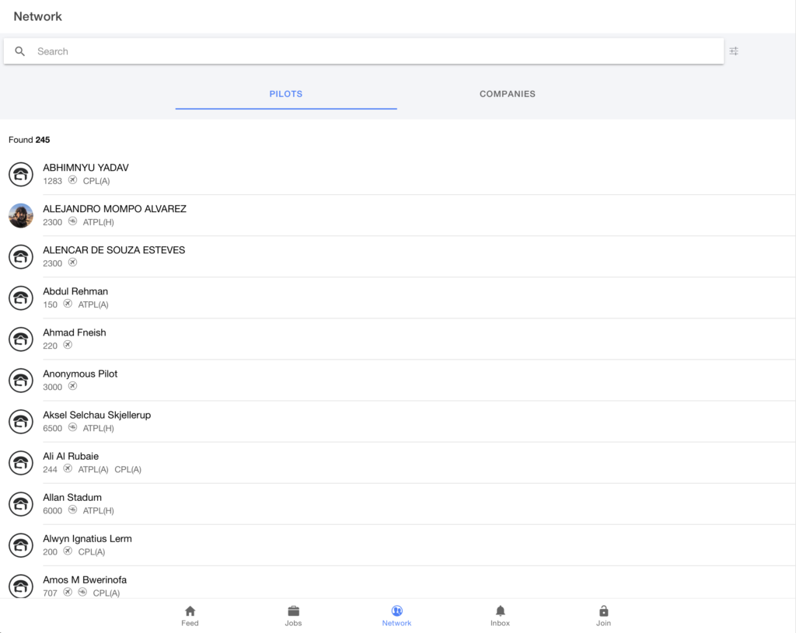
Task: Focus the Search input field
Action: (x=364, y=51)
